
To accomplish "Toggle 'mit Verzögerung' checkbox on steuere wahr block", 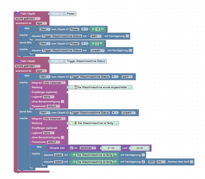I will tap(127, 36).
